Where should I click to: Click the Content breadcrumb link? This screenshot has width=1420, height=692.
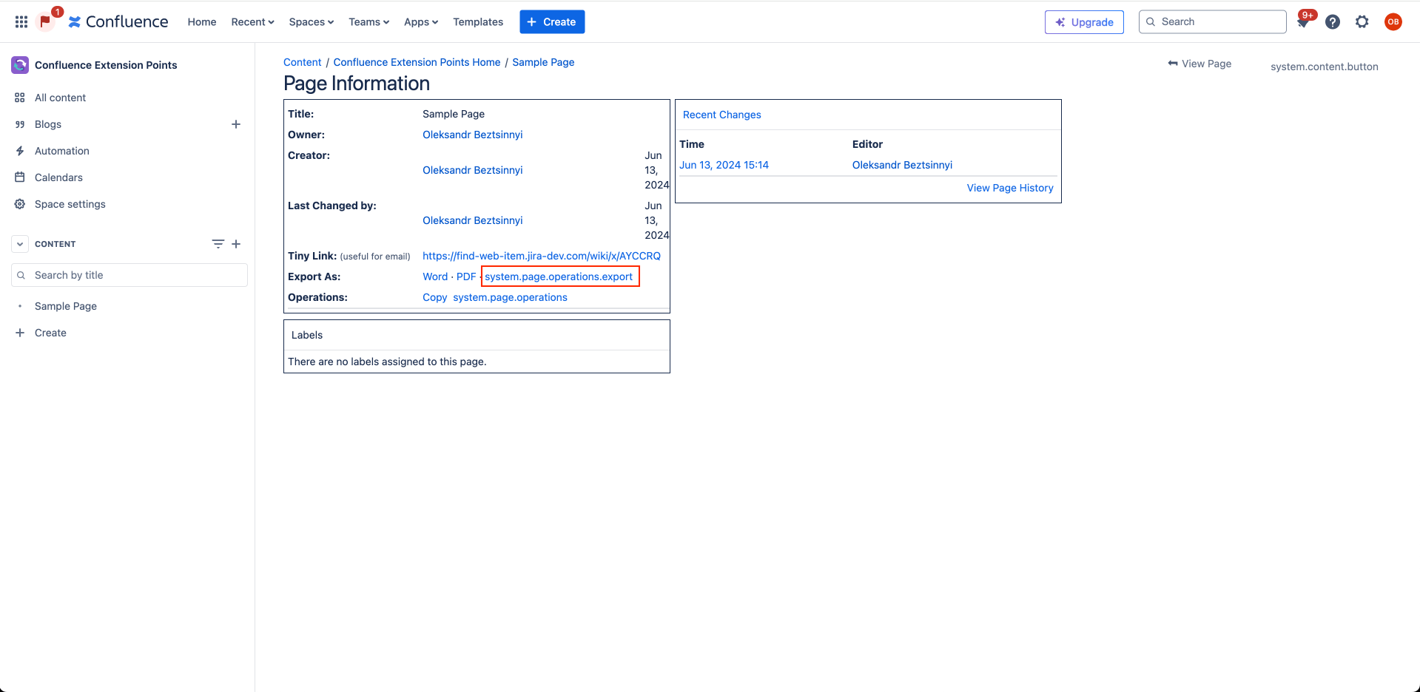(302, 62)
